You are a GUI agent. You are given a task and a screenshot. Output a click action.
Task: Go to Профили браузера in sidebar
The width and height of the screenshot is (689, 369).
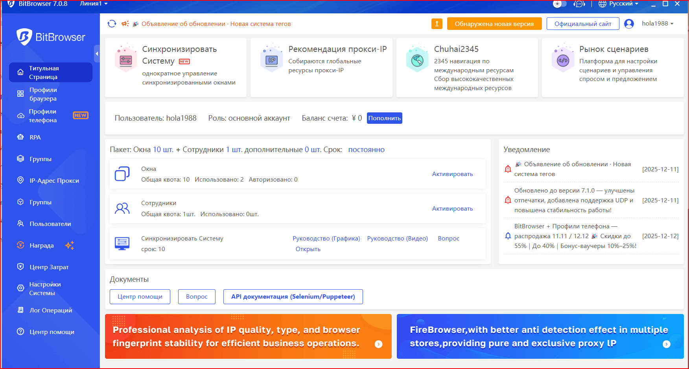tap(43, 94)
